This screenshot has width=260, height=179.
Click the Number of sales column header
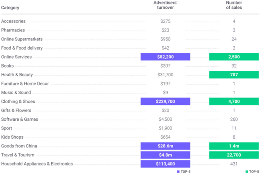(x=234, y=5)
